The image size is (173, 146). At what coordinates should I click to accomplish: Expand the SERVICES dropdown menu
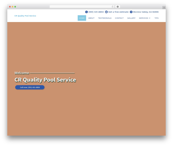pyautogui.click(x=145, y=18)
